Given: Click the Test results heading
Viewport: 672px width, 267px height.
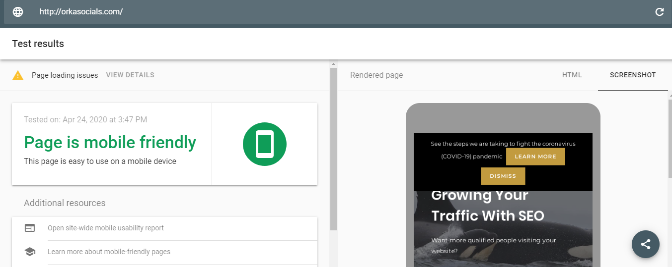Looking at the screenshot, I should coord(38,44).
